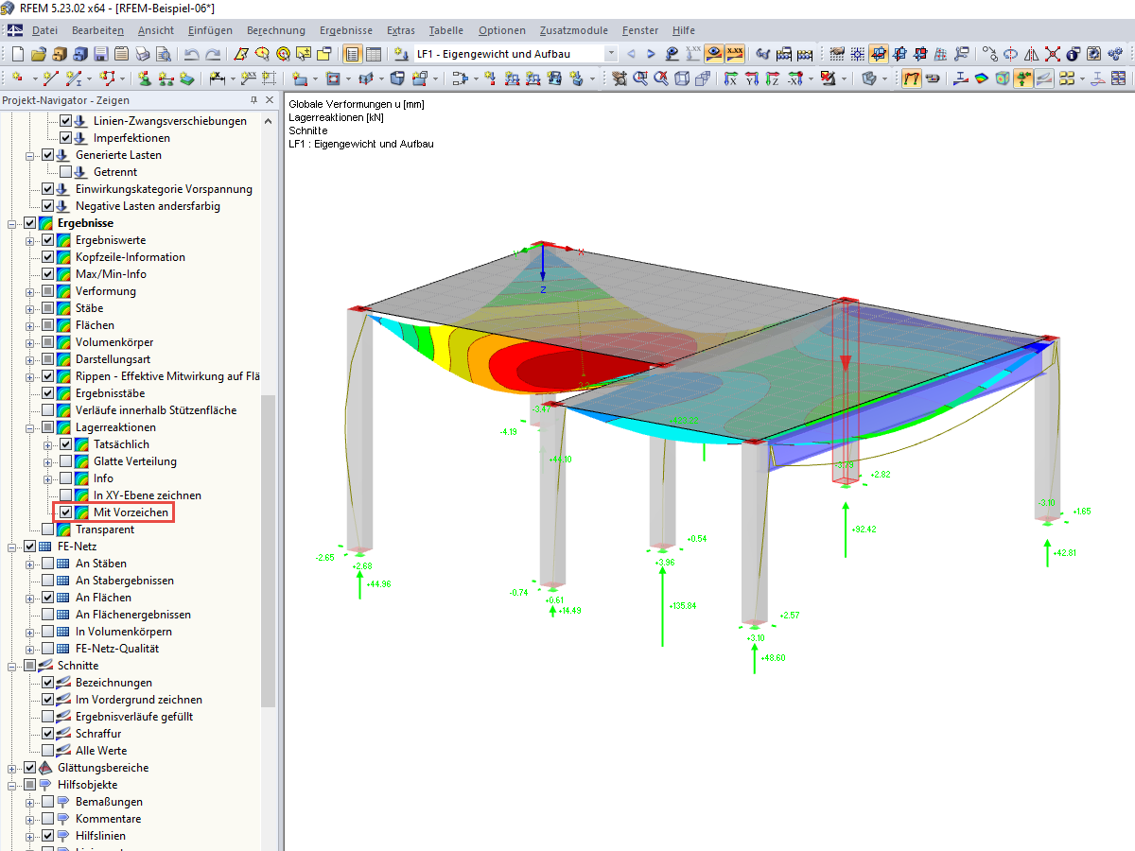1135x851 pixels.
Task: Uncheck the Mit Vorzeichen checkbox
Action: point(65,512)
